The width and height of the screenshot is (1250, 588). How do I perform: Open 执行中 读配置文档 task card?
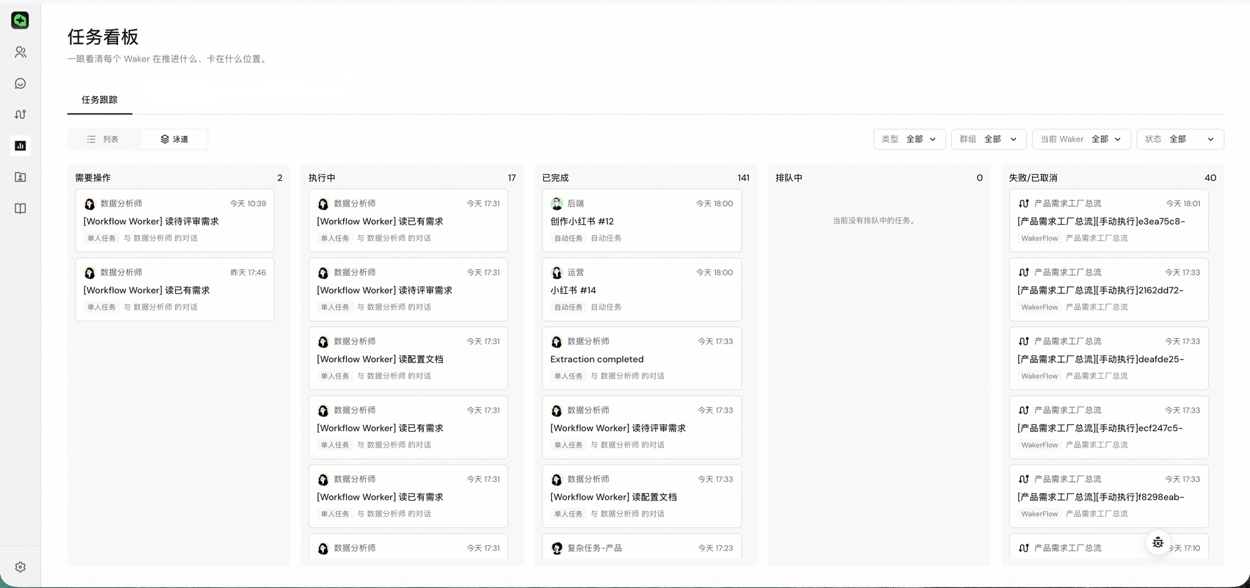[x=408, y=358]
